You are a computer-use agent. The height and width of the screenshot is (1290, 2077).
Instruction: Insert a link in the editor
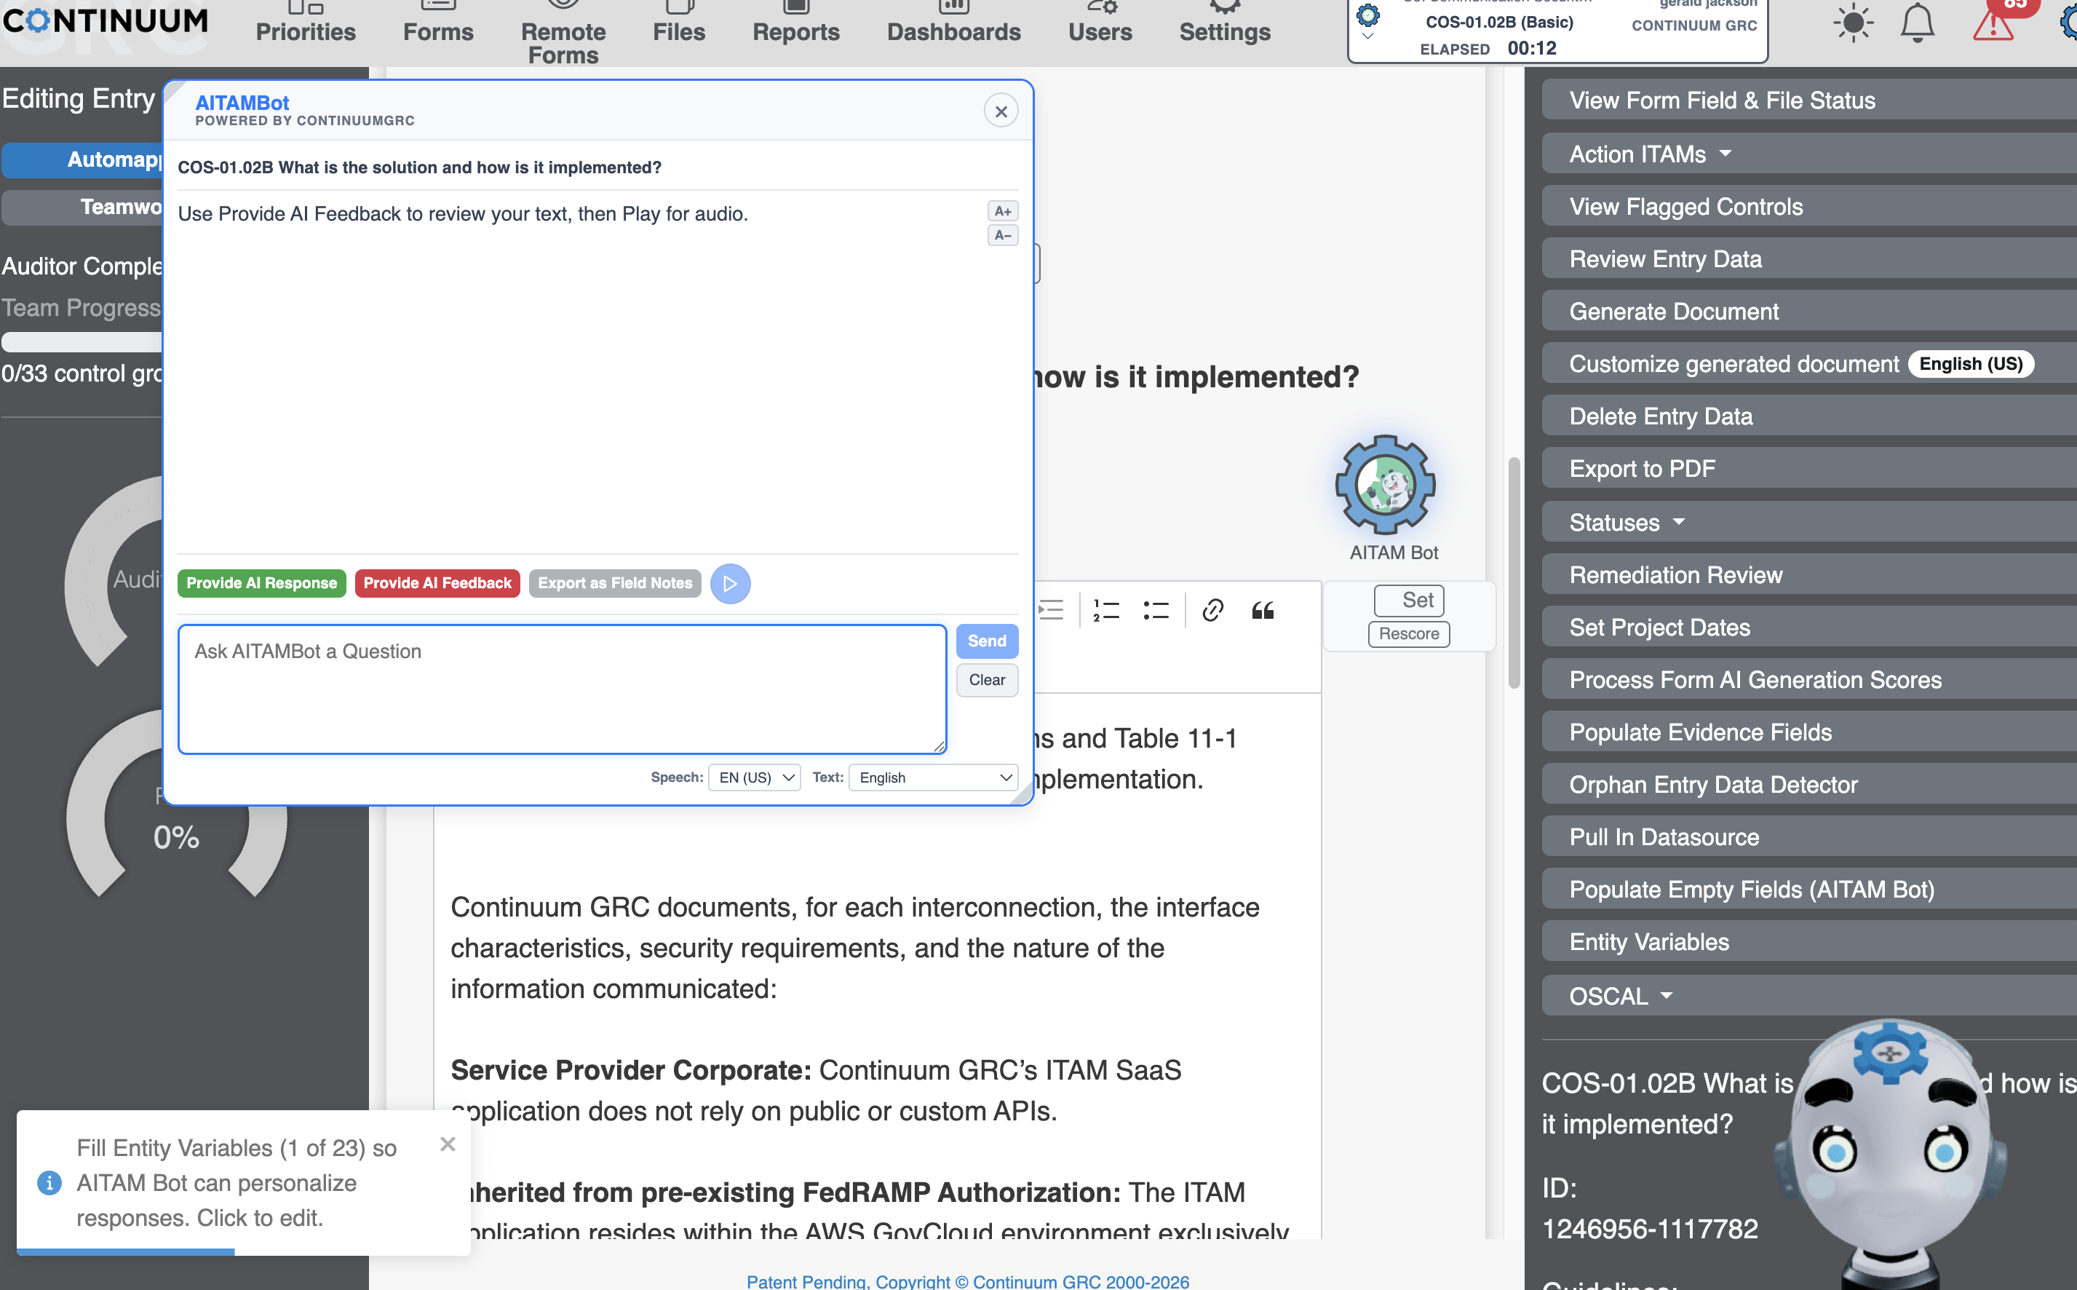1212,610
